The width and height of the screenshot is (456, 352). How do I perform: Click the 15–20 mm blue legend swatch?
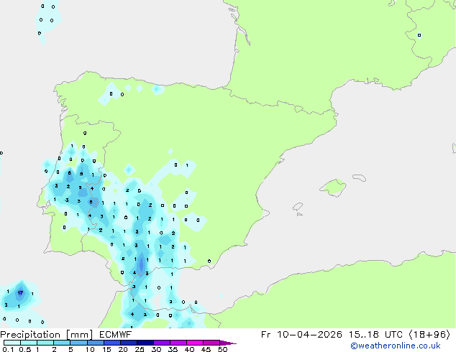tap(112, 343)
